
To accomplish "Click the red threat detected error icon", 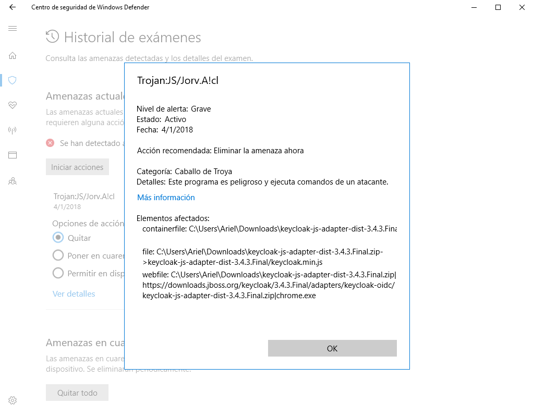I will click(x=50, y=143).
